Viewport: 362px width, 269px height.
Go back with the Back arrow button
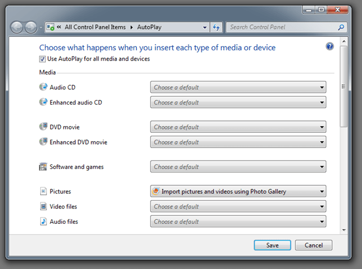pos(17,27)
